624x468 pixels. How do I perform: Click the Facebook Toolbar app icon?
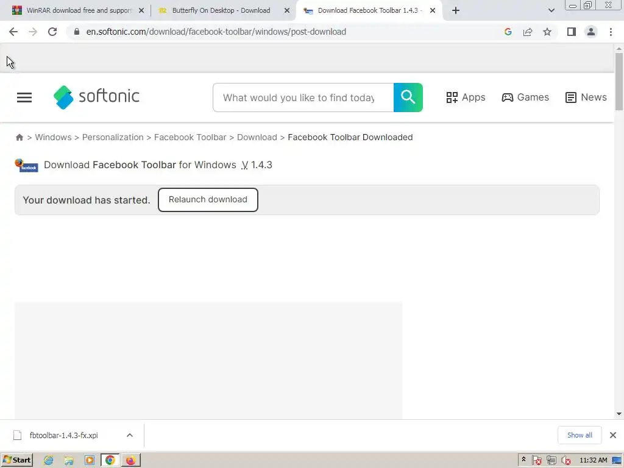(26, 165)
